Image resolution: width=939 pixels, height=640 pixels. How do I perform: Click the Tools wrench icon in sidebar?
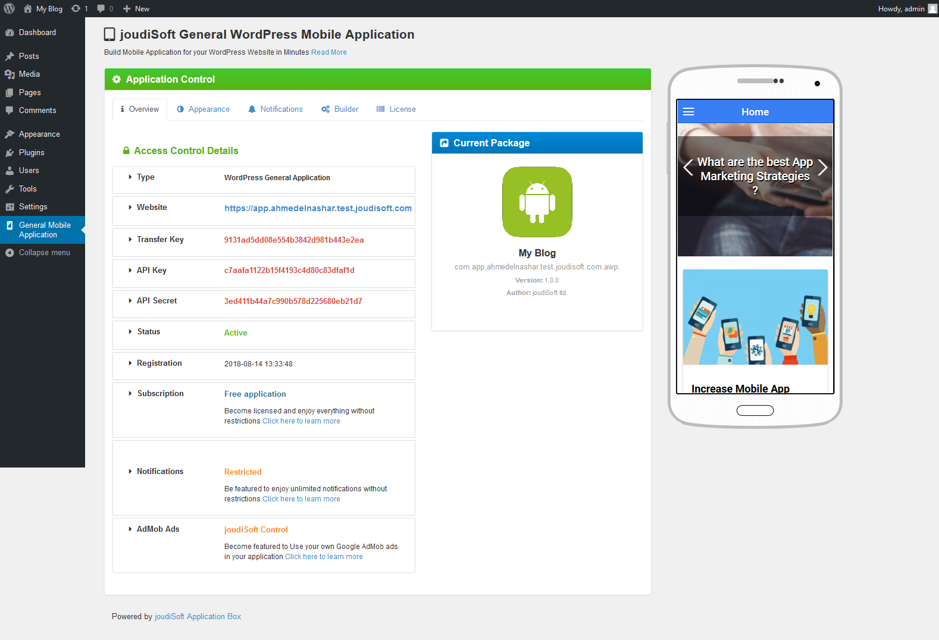click(x=10, y=189)
